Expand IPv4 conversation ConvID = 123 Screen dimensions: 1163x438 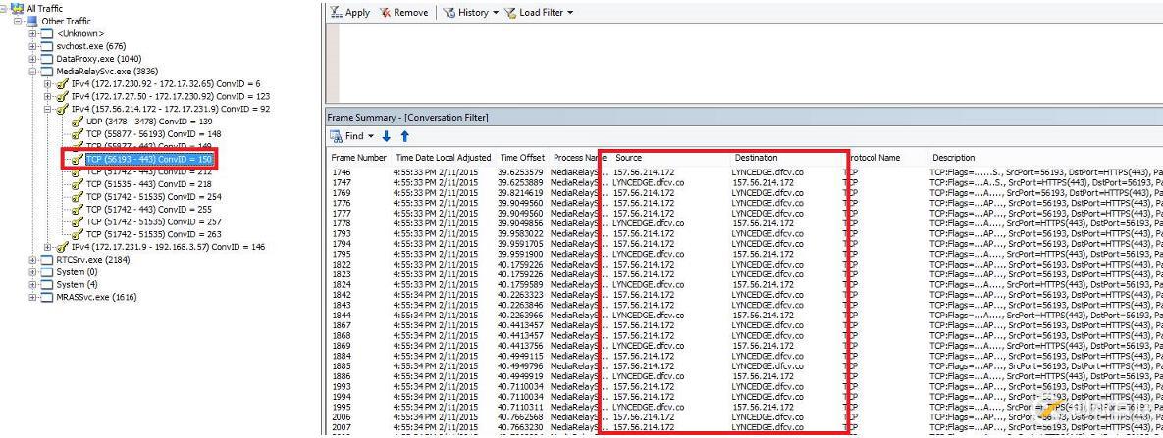coord(47,96)
